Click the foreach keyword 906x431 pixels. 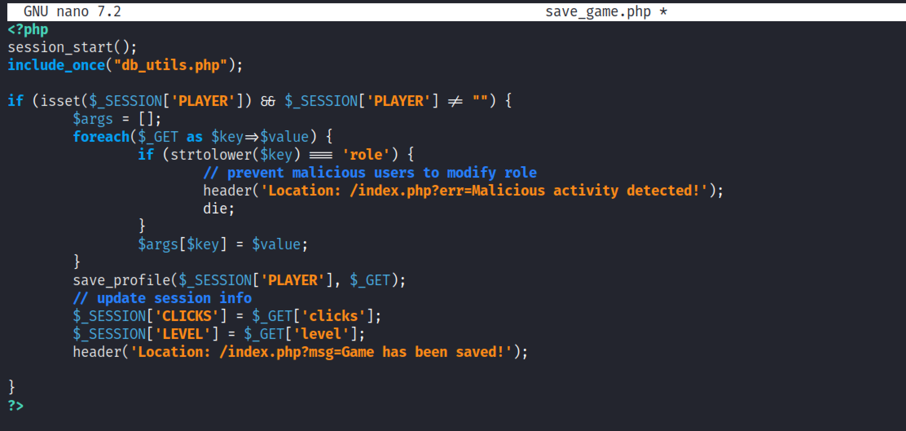[x=101, y=137]
